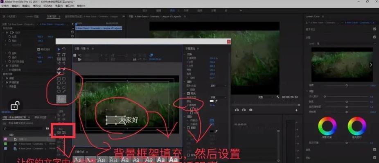Click the horizontal center align icon

point(64,132)
